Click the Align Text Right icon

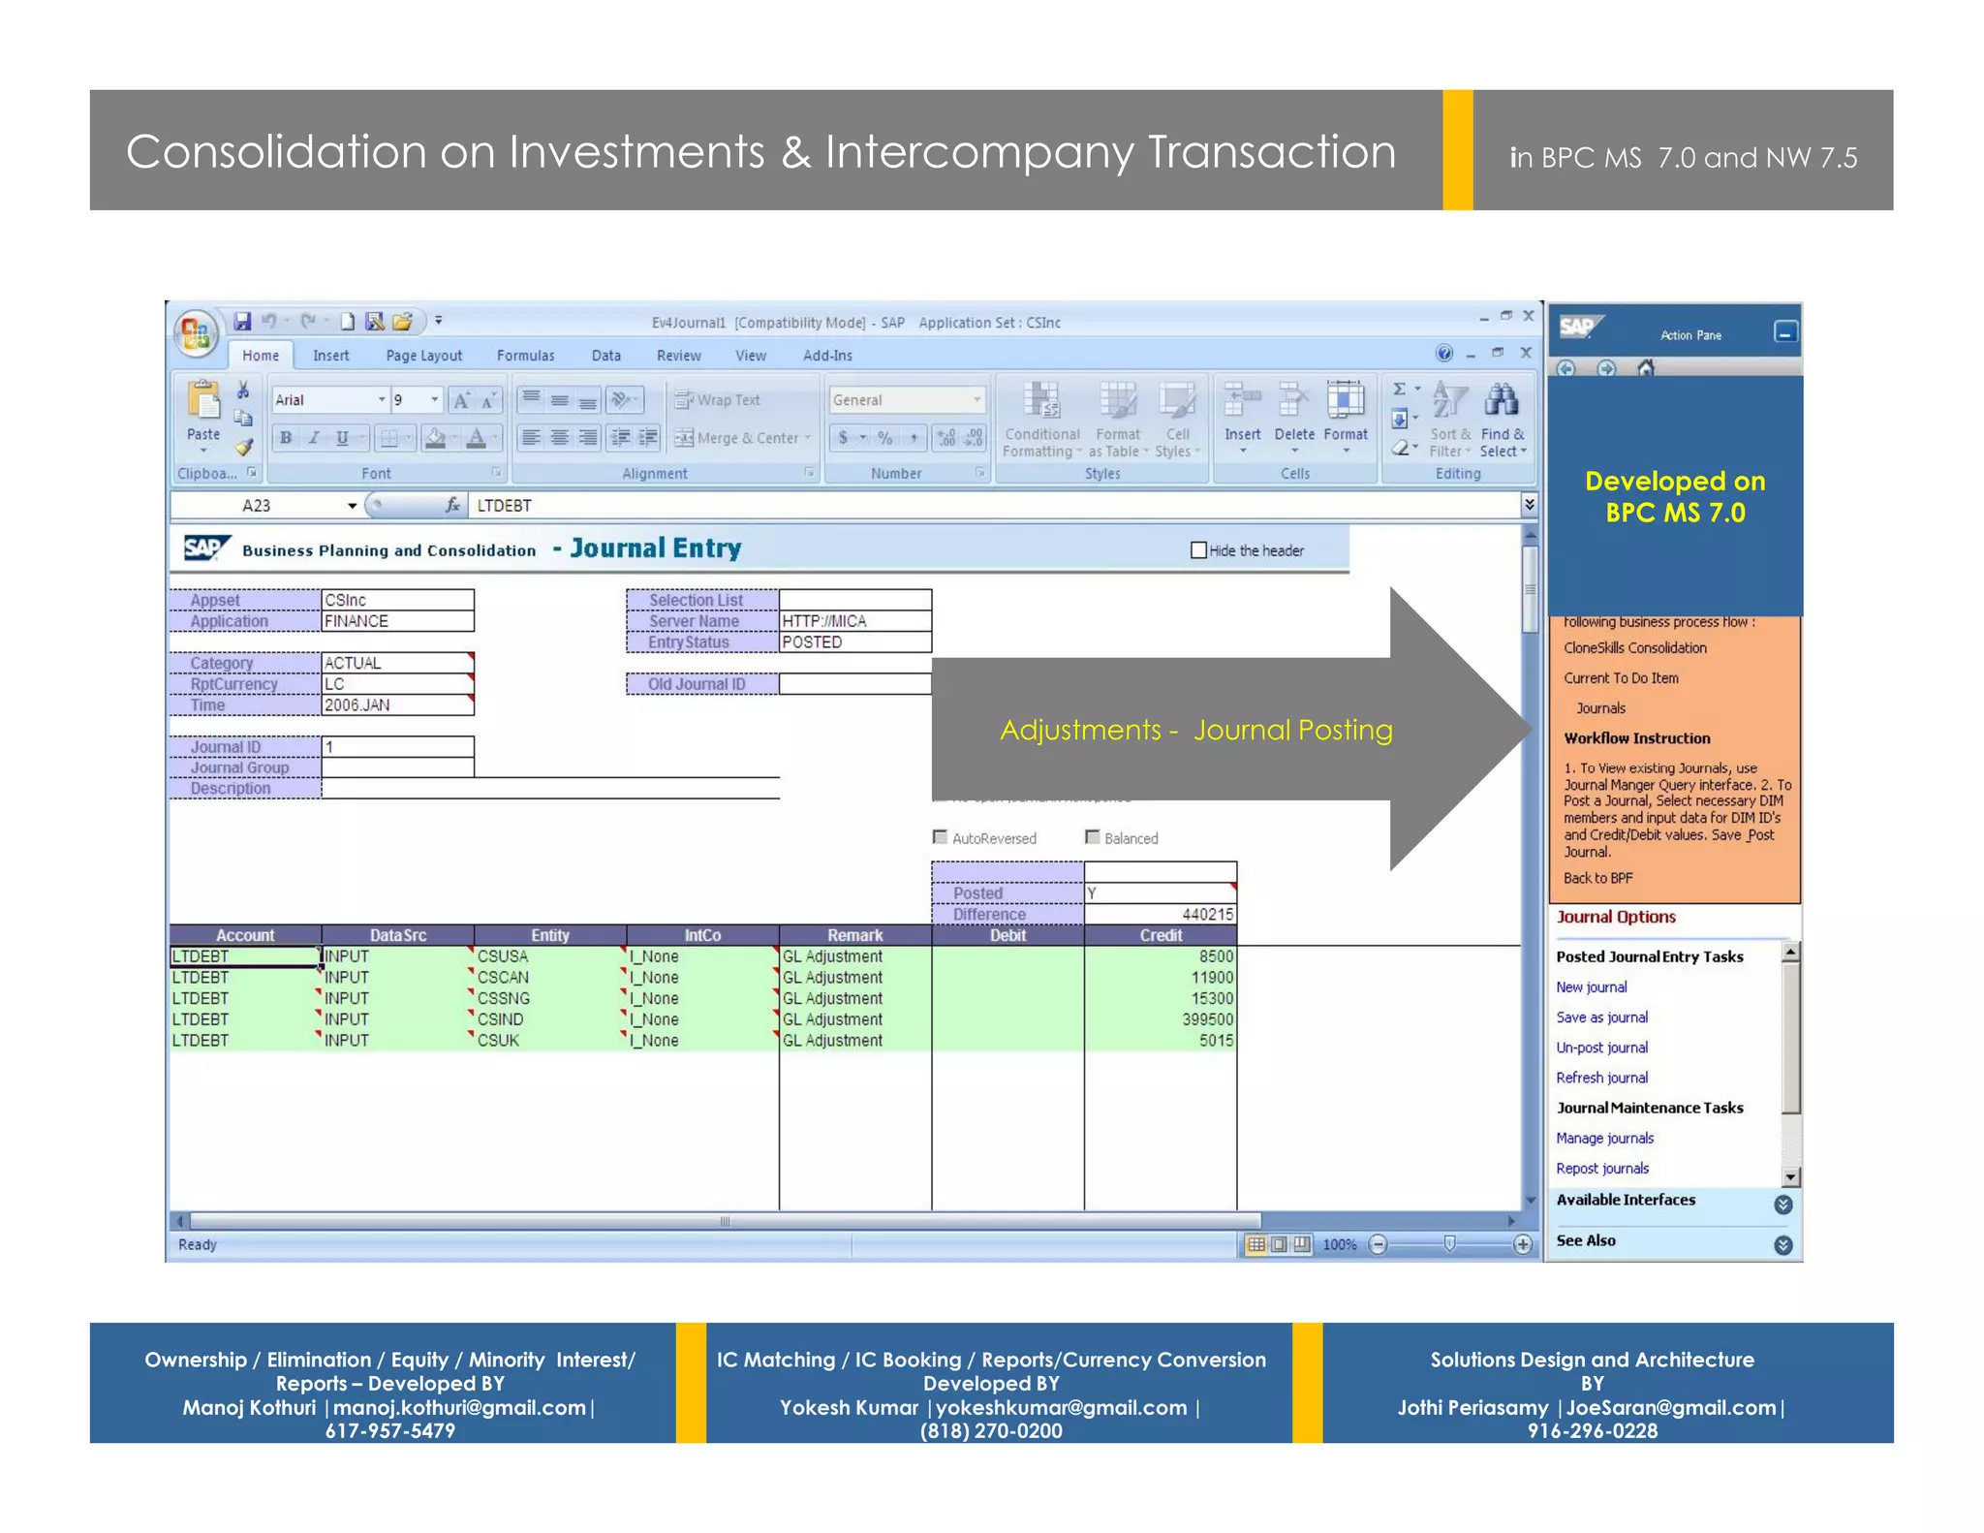[x=588, y=438]
